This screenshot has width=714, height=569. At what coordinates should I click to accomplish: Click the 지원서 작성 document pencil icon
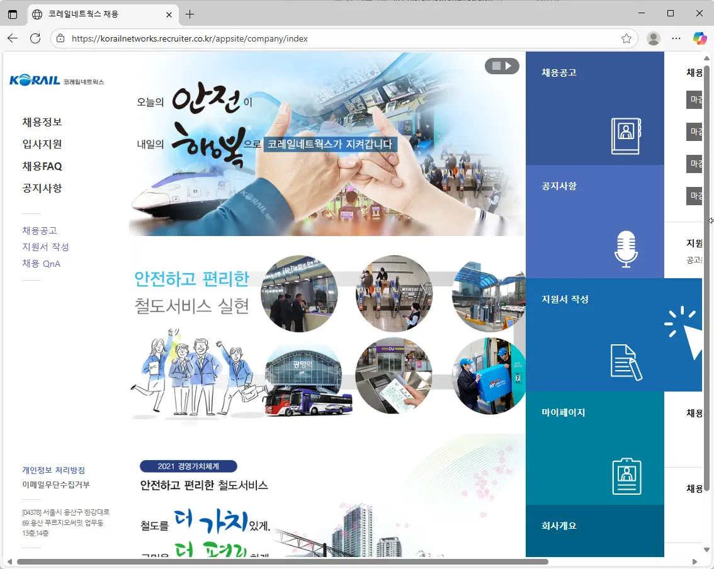(x=626, y=362)
